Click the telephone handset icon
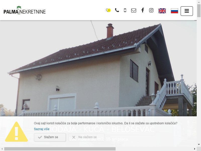The image size is (201, 151). click(117, 10)
